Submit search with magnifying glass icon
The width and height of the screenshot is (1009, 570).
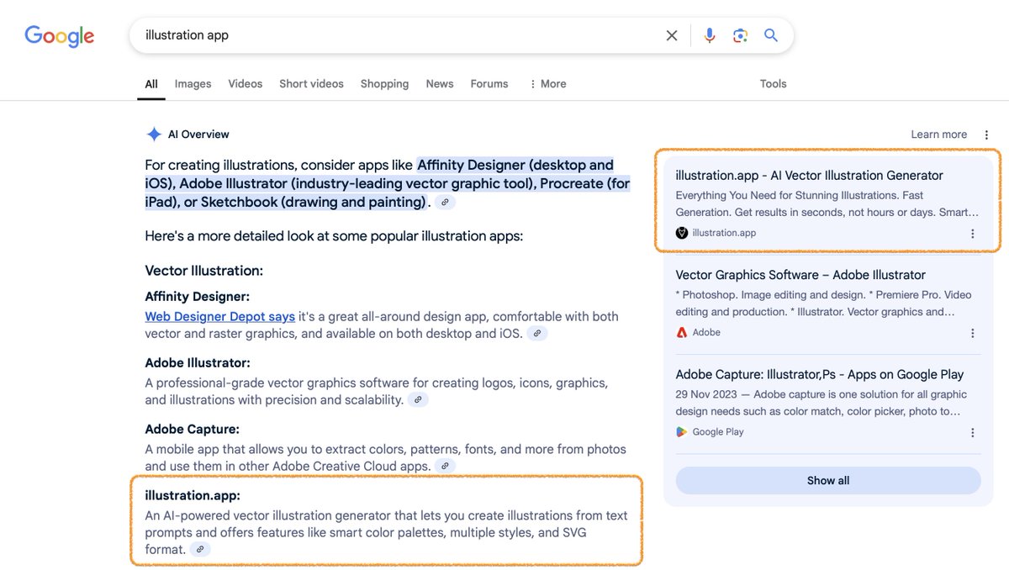771,35
